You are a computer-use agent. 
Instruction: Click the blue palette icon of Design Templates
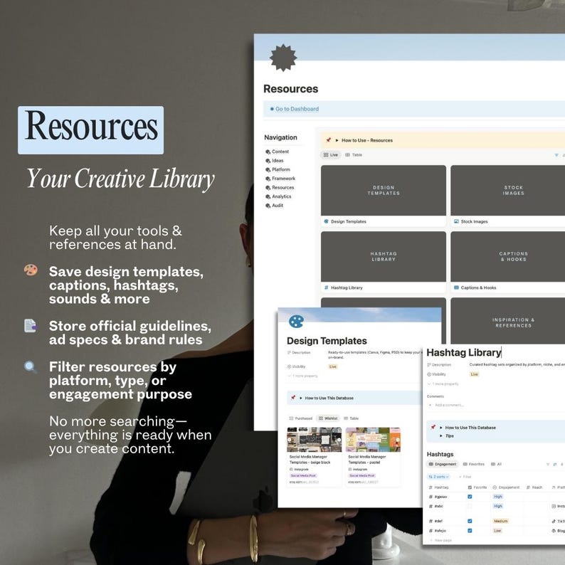point(296,321)
